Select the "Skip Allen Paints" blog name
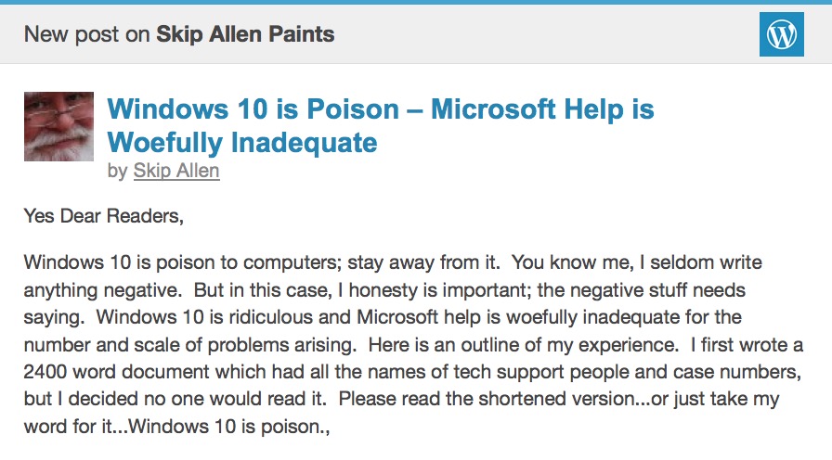Image resolution: width=832 pixels, height=460 pixels. tap(245, 34)
